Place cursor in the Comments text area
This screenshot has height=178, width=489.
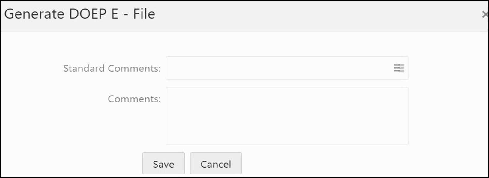[x=285, y=115]
